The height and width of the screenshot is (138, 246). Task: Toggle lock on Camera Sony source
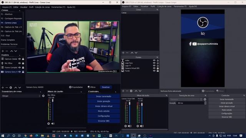coord(23,72)
